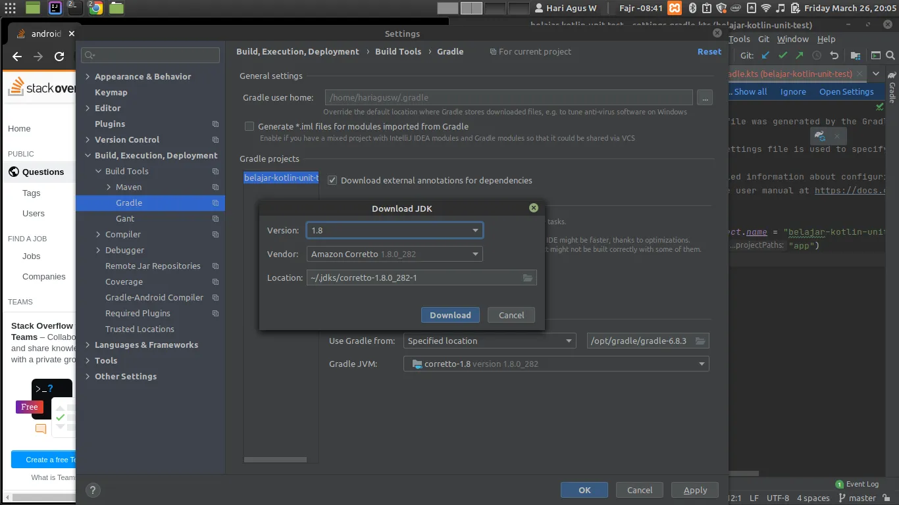Select Gradle in the settings tree
This screenshot has height=505, width=899.
(151, 203)
